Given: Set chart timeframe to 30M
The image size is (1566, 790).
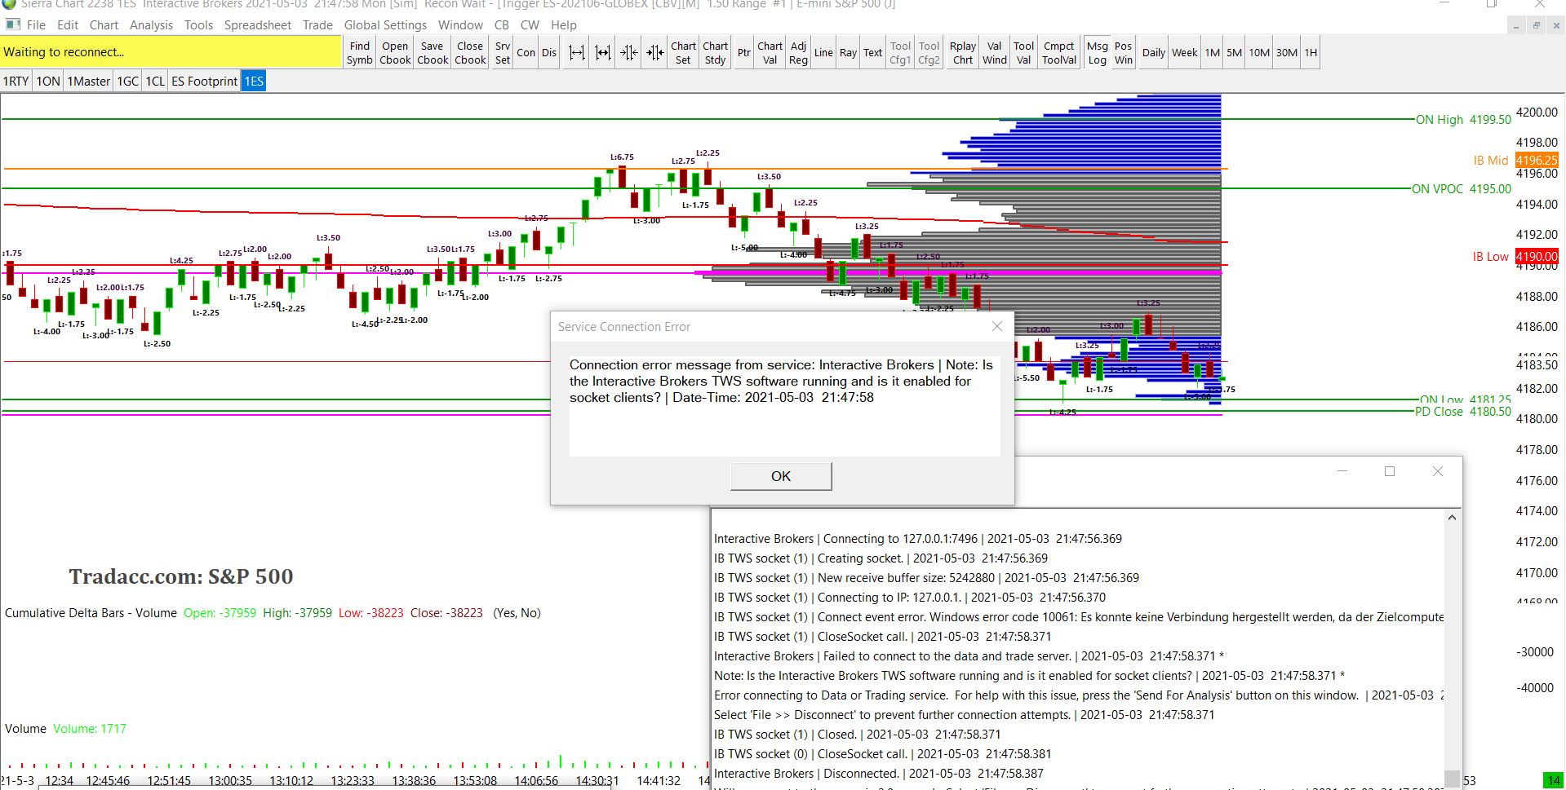Looking at the screenshot, I should pyautogui.click(x=1287, y=53).
